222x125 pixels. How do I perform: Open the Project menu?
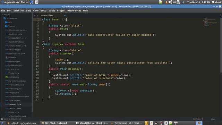pos(61,11)
